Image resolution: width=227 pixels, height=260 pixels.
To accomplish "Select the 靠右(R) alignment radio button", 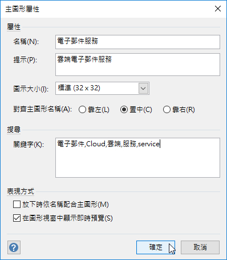I will (167, 110).
